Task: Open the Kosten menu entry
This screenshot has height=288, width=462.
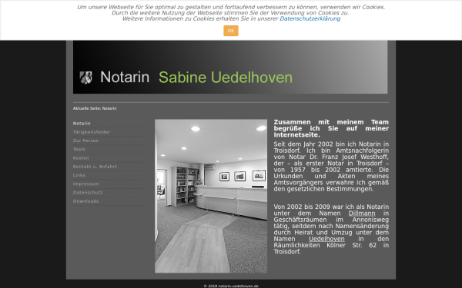Action: click(81, 157)
